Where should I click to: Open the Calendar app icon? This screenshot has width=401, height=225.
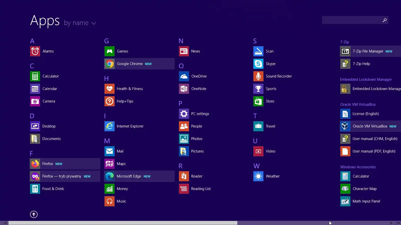(35, 89)
